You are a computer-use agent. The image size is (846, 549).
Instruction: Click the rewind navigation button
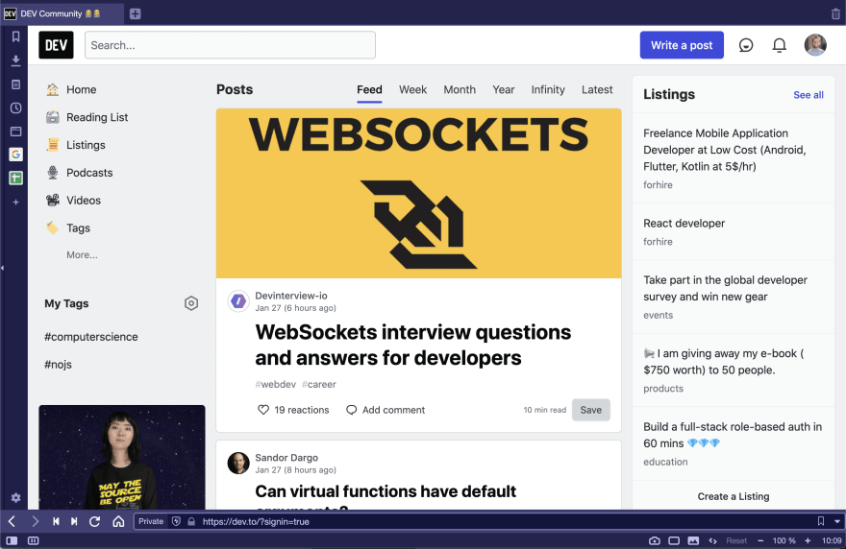coord(56,521)
